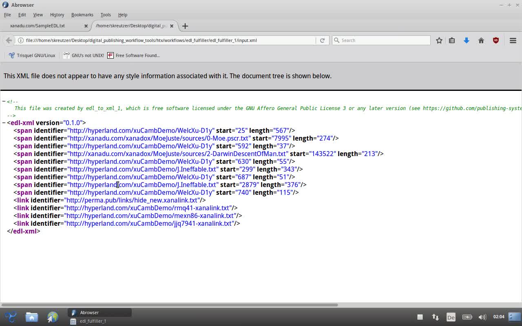Image resolution: width=522 pixels, height=326 pixels.
Task: Click the white square tray icon
Action: 420,317
